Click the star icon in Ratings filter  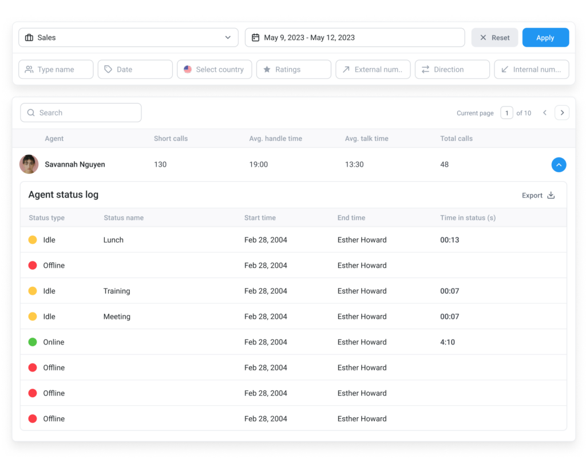point(267,69)
